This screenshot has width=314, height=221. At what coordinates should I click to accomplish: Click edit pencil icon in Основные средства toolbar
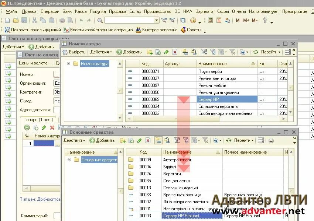(139, 141)
